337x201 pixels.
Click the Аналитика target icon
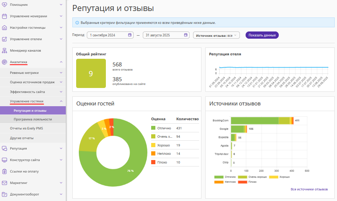(x=5, y=62)
